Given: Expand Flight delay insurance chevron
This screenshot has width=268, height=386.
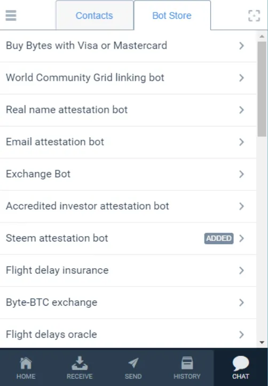Looking at the screenshot, I should coord(241,270).
